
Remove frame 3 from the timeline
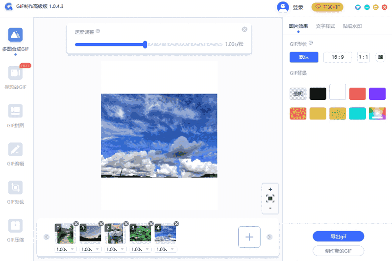coord(151,223)
